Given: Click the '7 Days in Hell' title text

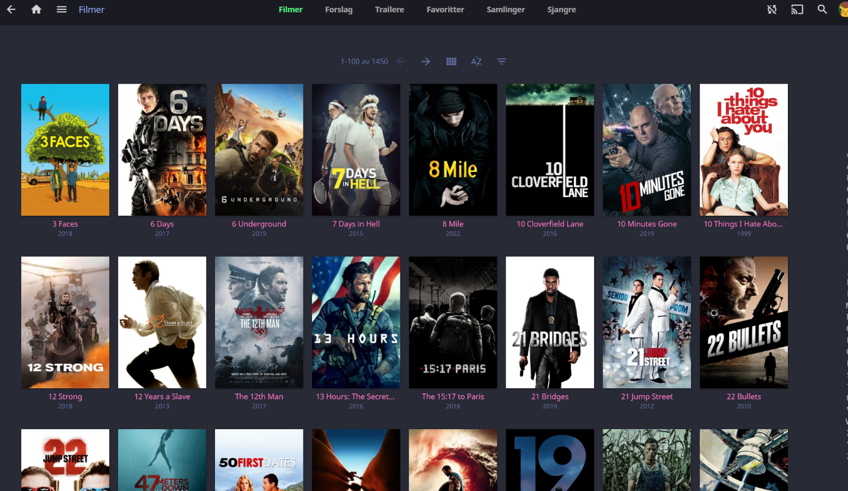Looking at the screenshot, I should [x=356, y=224].
